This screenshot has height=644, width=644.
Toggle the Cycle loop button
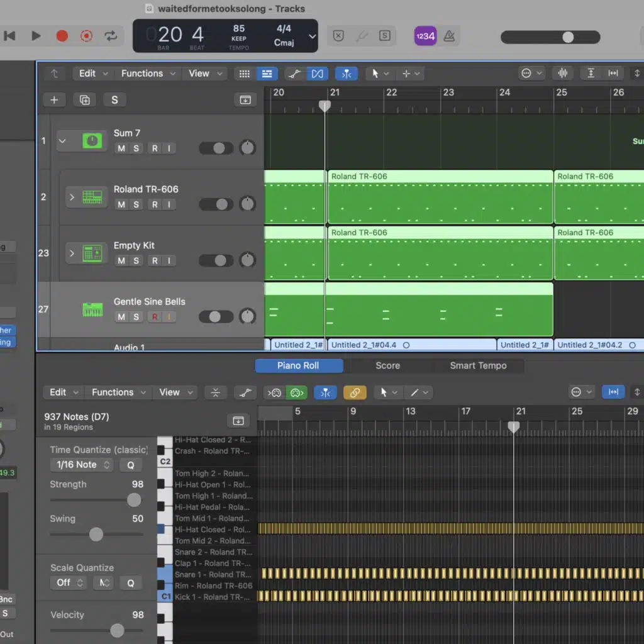click(x=111, y=36)
